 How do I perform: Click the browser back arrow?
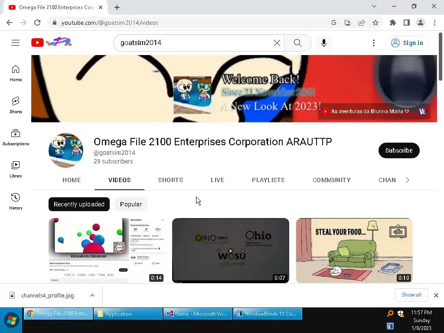(x=10, y=23)
